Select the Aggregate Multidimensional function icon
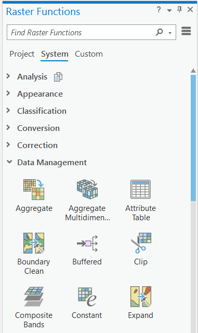The height and width of the screenshot is (333, 198). 87,189
